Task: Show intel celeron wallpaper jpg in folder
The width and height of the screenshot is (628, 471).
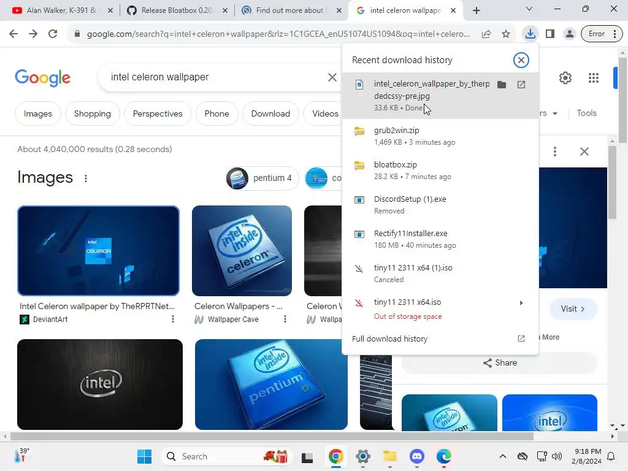Action: pos(502,85)
